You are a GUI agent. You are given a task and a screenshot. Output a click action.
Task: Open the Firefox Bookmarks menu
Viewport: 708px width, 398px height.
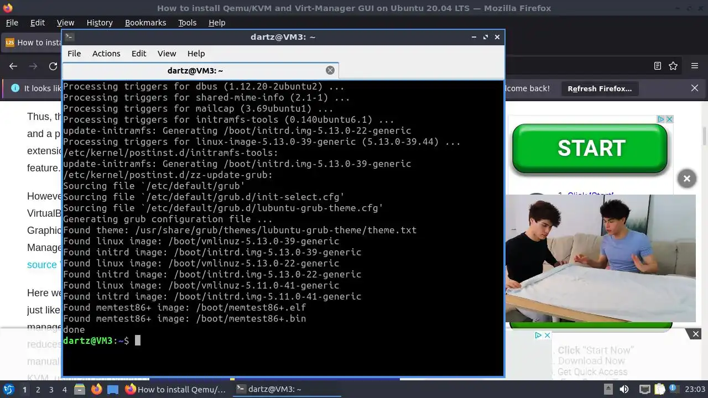145,23
